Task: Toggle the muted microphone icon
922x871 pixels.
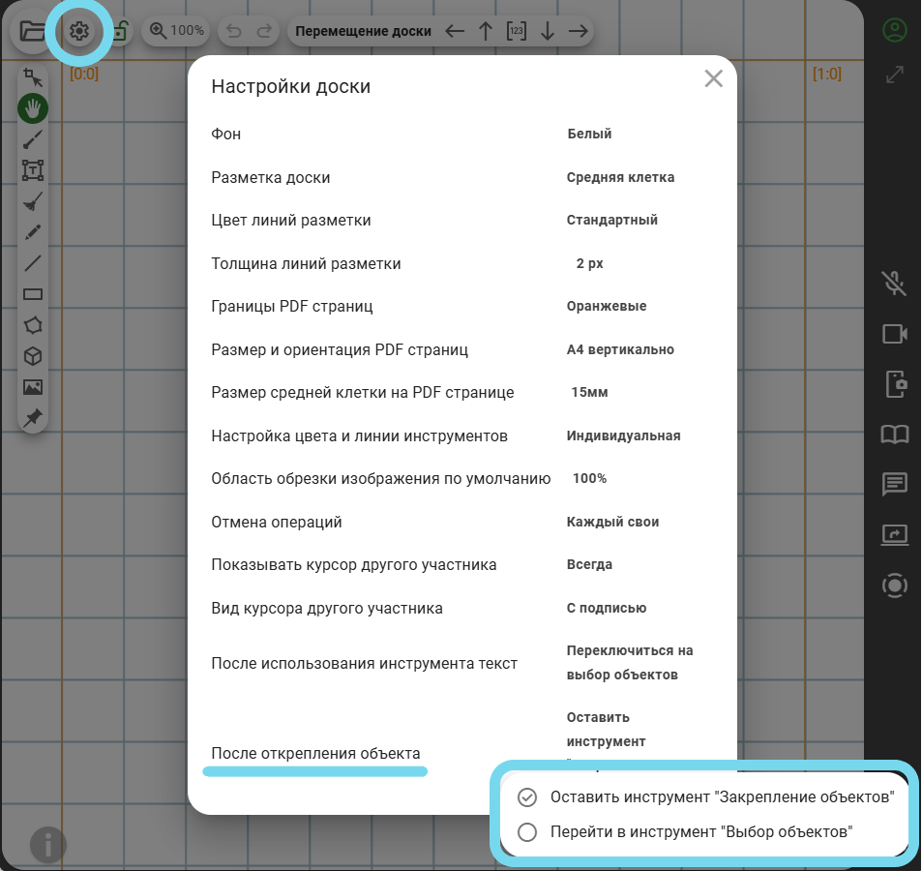Action: [x=895, y=283]
